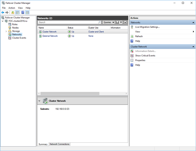Click the Properties icon in Actions
Screen dimensions: 196x151
tap(132, 60)
